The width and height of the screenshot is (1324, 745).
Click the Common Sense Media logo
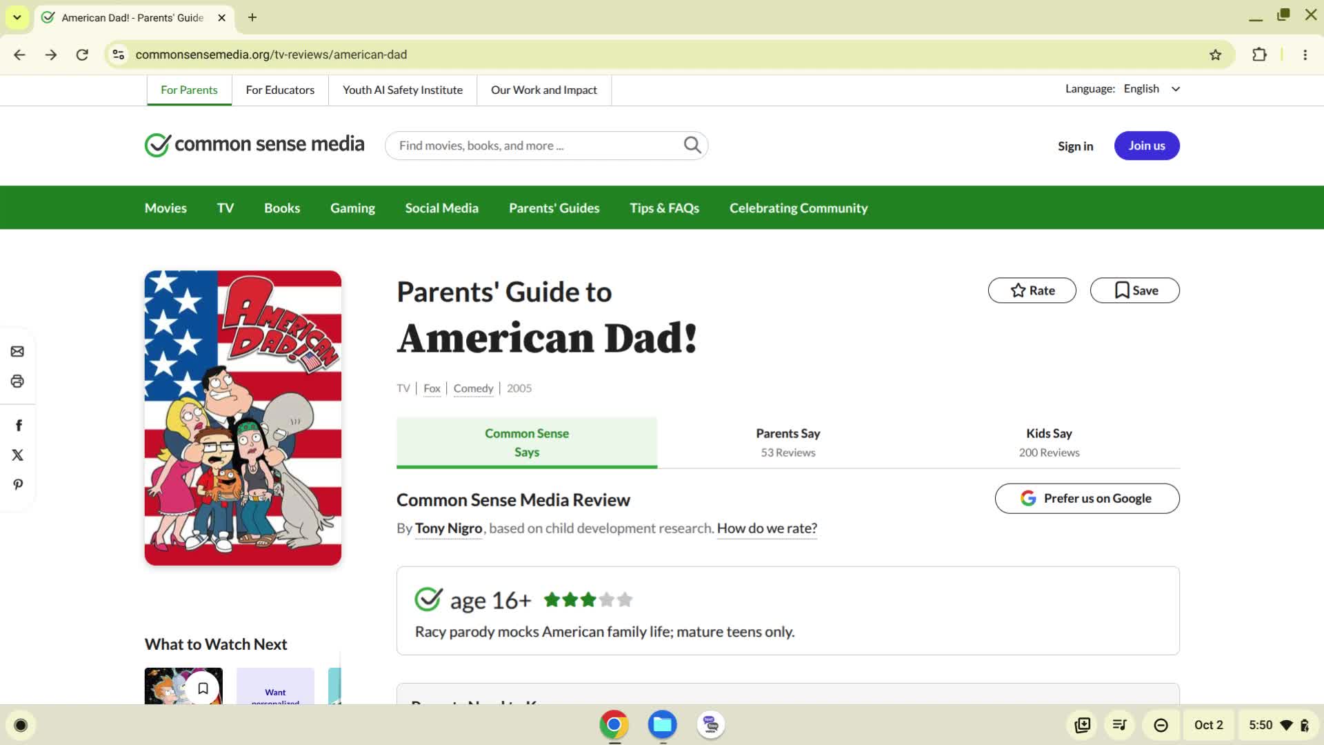(x=254, y=145)
